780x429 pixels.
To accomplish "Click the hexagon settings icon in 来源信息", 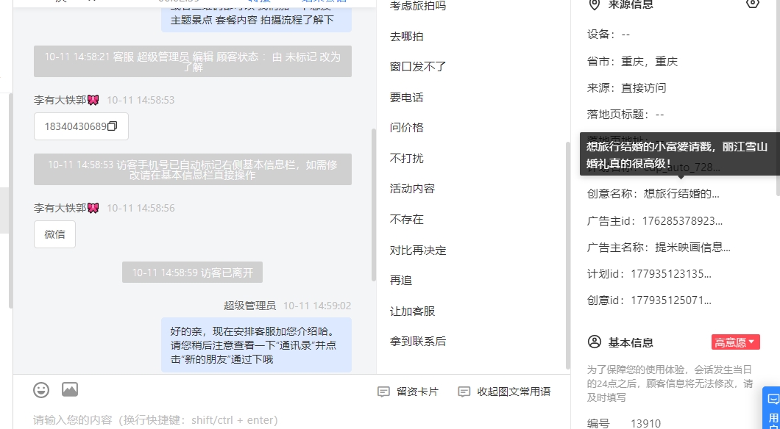I will click(x=753, y=4).
